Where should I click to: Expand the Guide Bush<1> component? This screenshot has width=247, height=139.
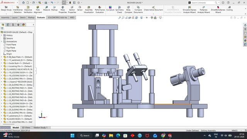pyautogui.click(x=2, y=63)
